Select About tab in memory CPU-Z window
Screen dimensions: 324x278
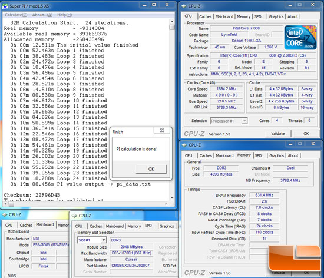[293, 155]
